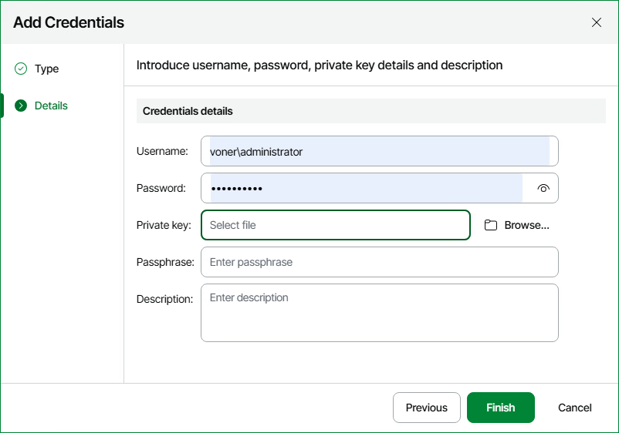Click the green arrow icon beside Details
Image resolution: width=619 pixels, height=433 pixels.
pos(21,106)
